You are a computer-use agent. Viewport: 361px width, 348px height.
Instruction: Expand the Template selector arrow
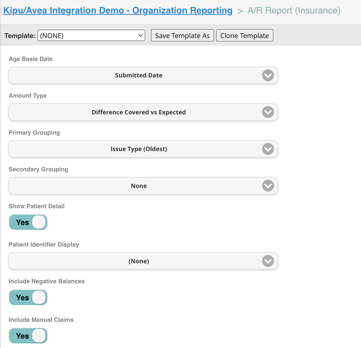[x=140, y=35]
